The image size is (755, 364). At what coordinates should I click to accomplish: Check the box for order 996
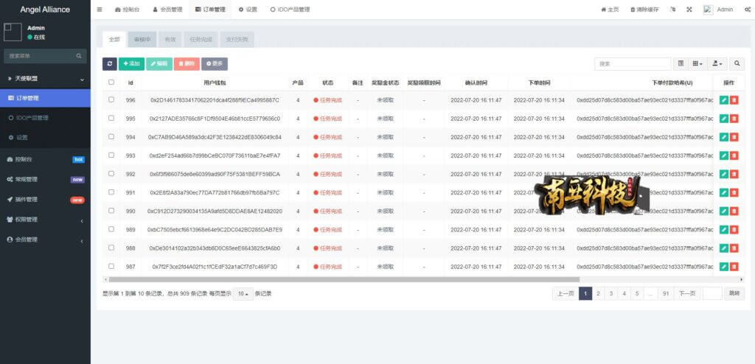click(x=111, y=99)
